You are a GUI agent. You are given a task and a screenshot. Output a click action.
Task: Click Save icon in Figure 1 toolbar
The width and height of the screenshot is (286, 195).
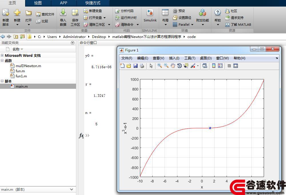[135, 66]
